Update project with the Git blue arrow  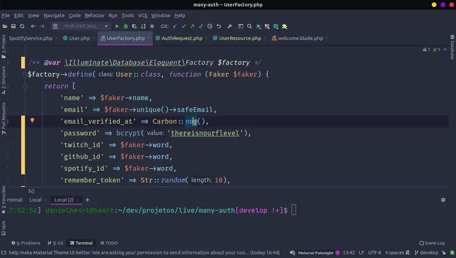tap(175, 26)
